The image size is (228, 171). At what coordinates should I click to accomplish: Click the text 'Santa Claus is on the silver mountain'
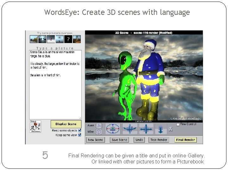(52, 52)
